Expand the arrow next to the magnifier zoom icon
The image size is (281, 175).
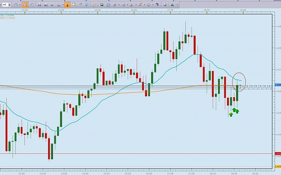63,5
